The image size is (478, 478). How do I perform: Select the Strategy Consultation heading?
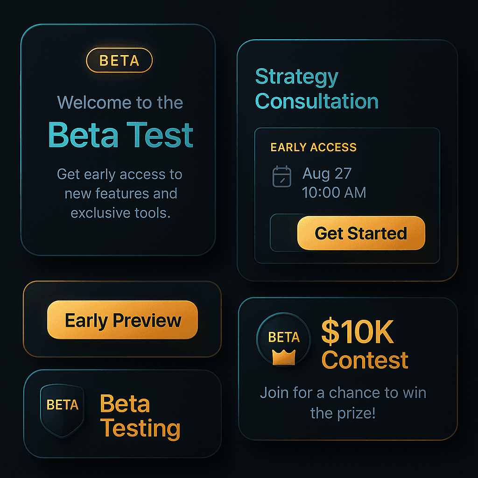point(316,88)
